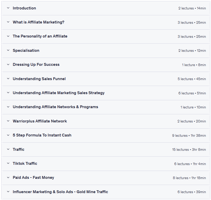Open the Understanding Affiliate Marketing Sales Strategy title
Screen dimensions: 211x200
tap(59, 93)
